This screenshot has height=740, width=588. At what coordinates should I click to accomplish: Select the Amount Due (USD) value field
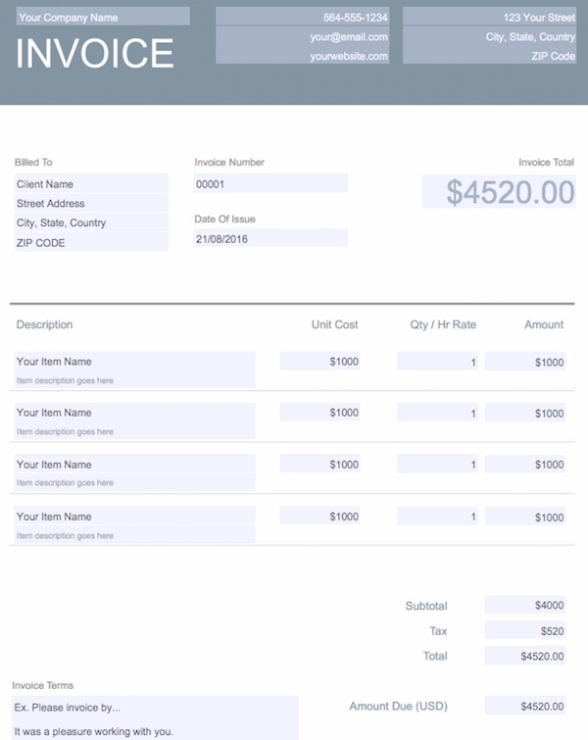525,706
